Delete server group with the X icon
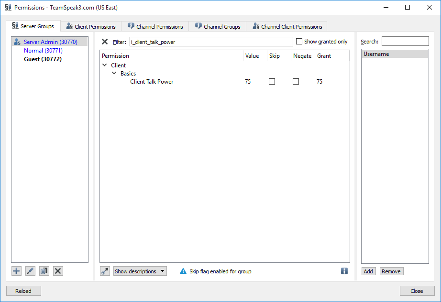 coord(58,271)
